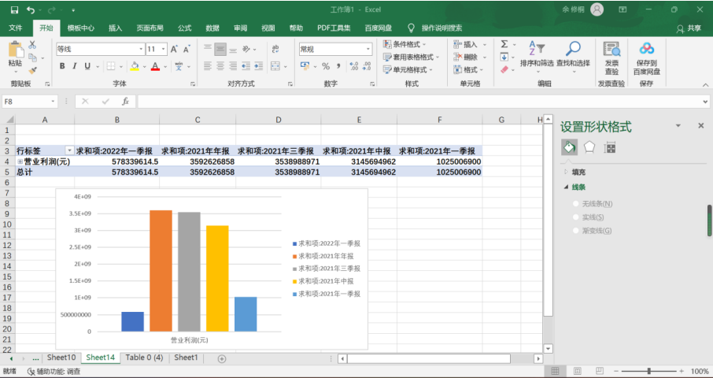
Task: Click the AutoSum sigma icon
Action: coord(504,45)
